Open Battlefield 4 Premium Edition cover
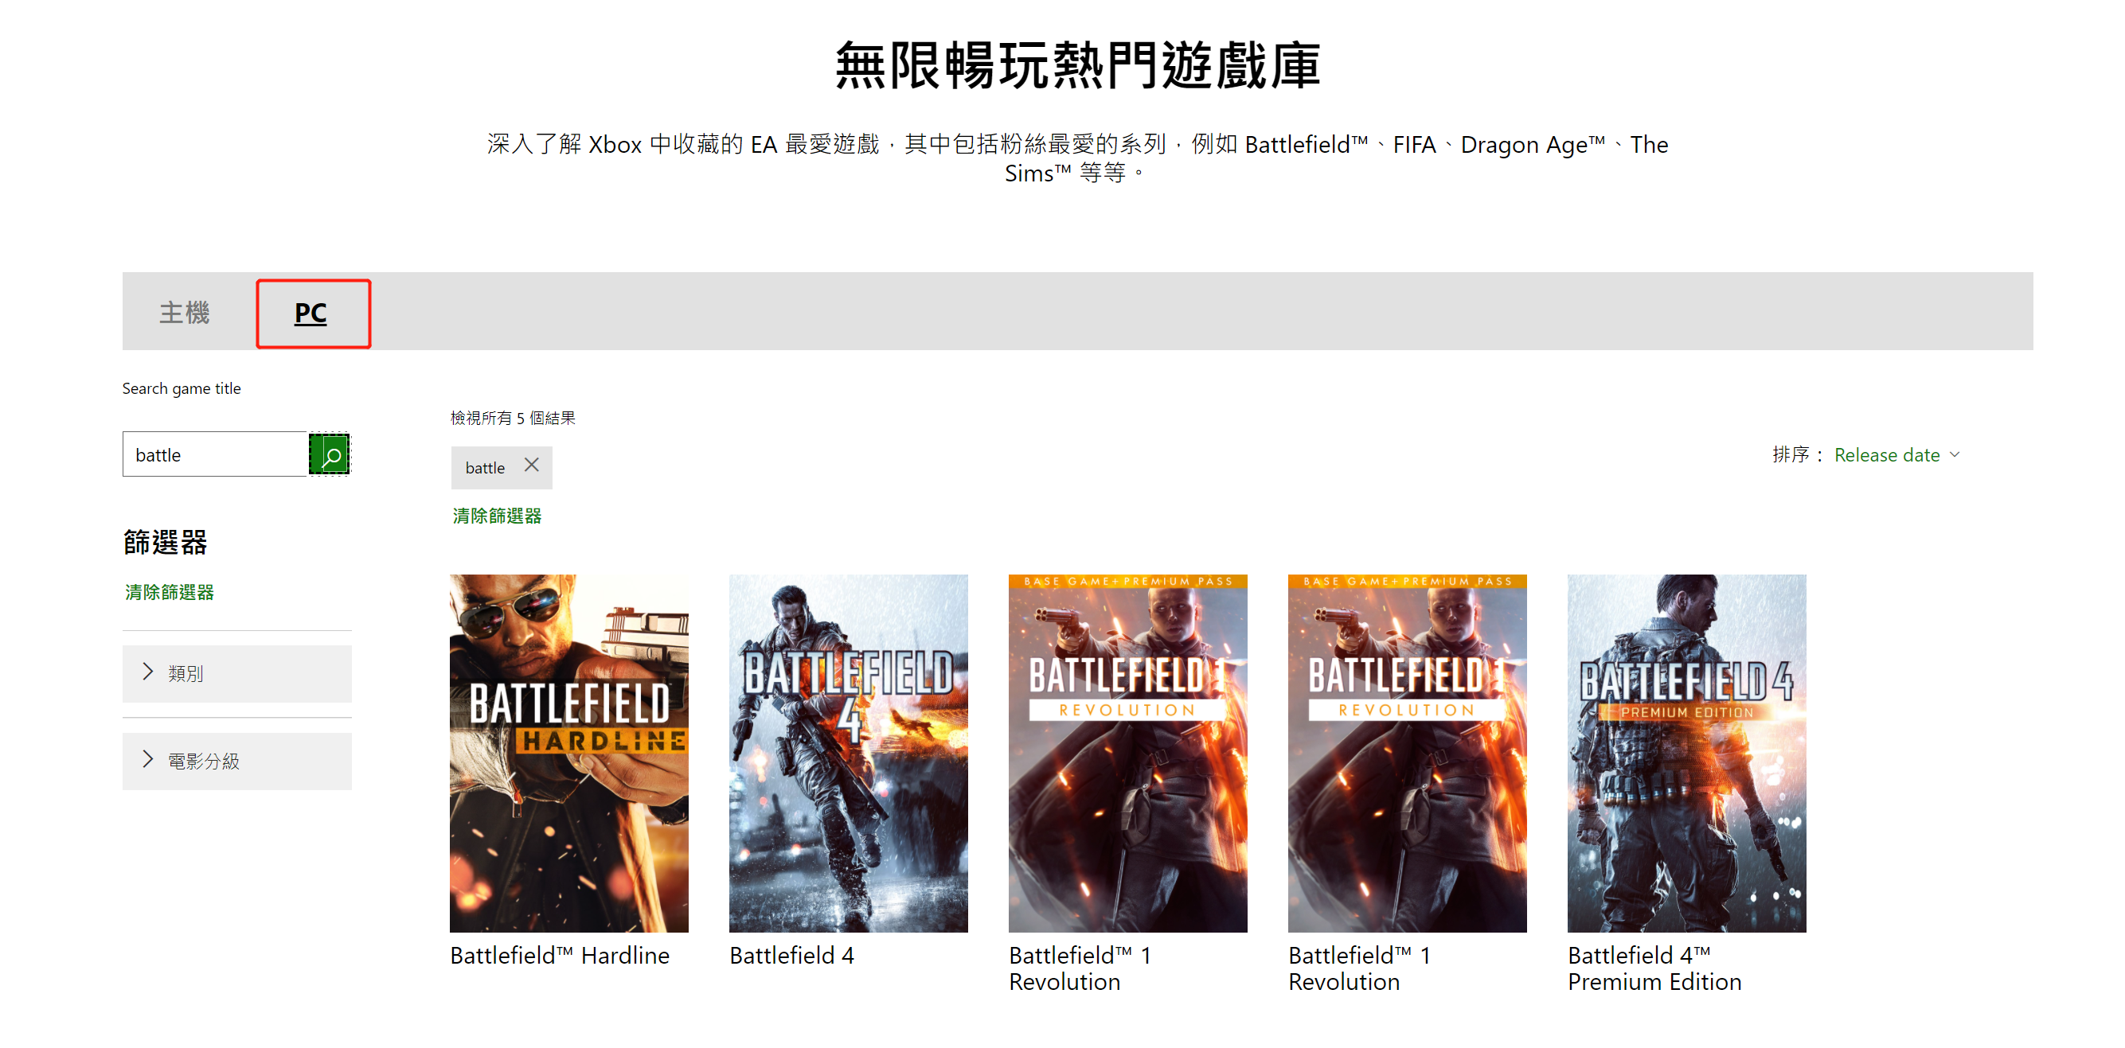Viewport: 2125px width, 1048px height. click(1686, 753)
